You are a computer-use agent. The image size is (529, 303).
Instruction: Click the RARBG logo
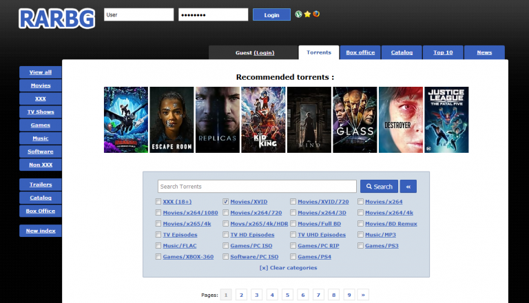(56, 18)
